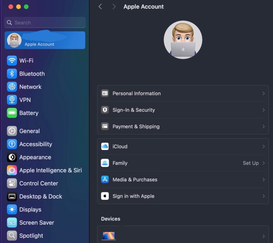Viewport: 273px width, 243px height.
Task: Click Set Up next to Family
Action: coord(251,163)
